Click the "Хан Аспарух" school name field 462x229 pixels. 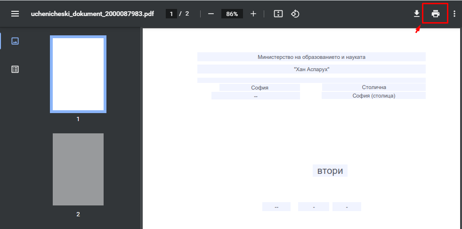pyautogui.click(x=311, y=69)
